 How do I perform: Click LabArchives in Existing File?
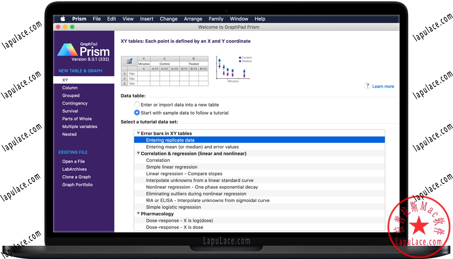click(x=75, y=169)
